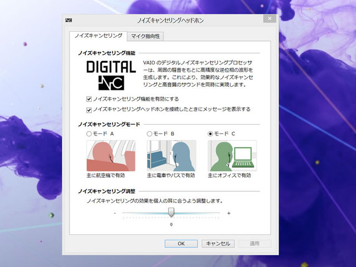Screen dimensions: 356x267
Task: Switch to the マイク指向性 tab
Action: coord(147,36)
